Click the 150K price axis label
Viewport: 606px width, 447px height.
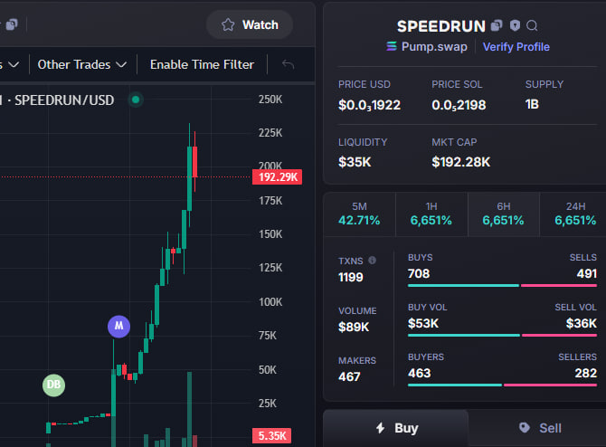click(270, 234)
